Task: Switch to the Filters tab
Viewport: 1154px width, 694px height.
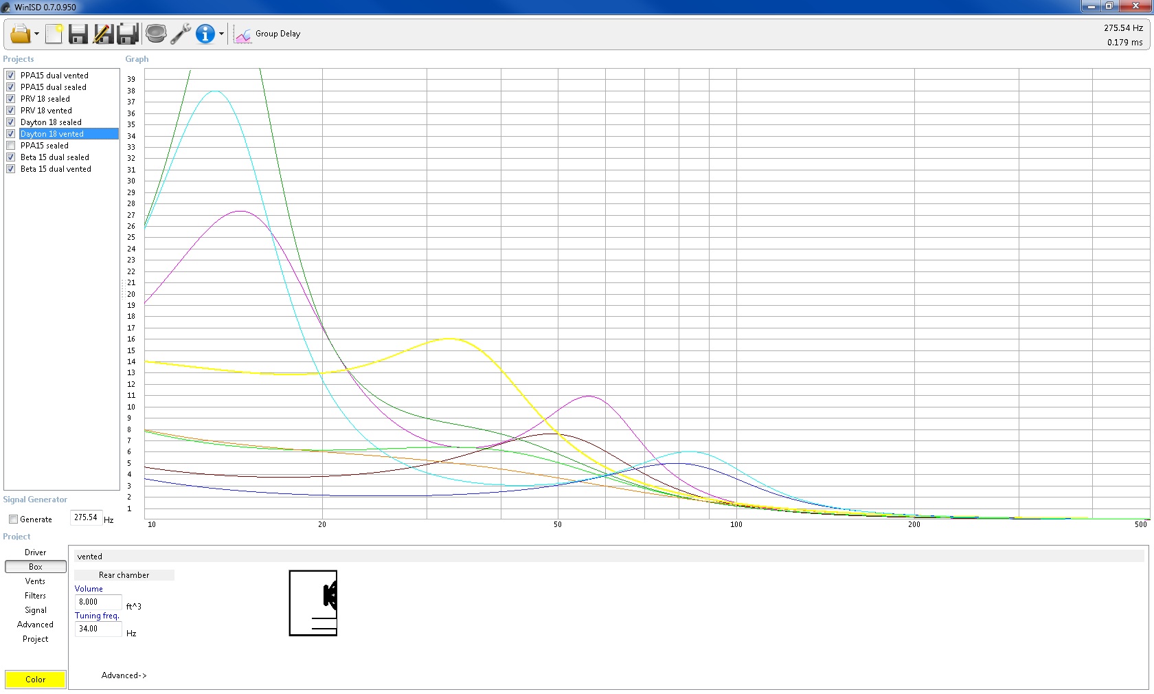Action: (x=36, y=596)
